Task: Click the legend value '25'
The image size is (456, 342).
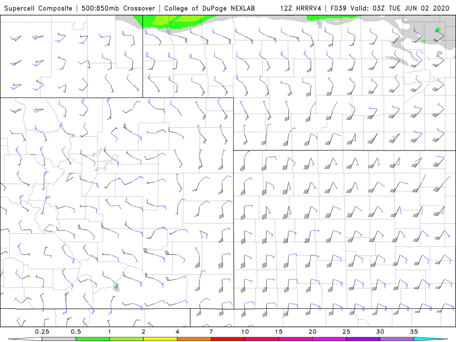Action: click(x=347, y=332)
